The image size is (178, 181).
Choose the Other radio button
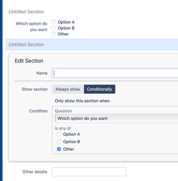[x=53, y=34]
